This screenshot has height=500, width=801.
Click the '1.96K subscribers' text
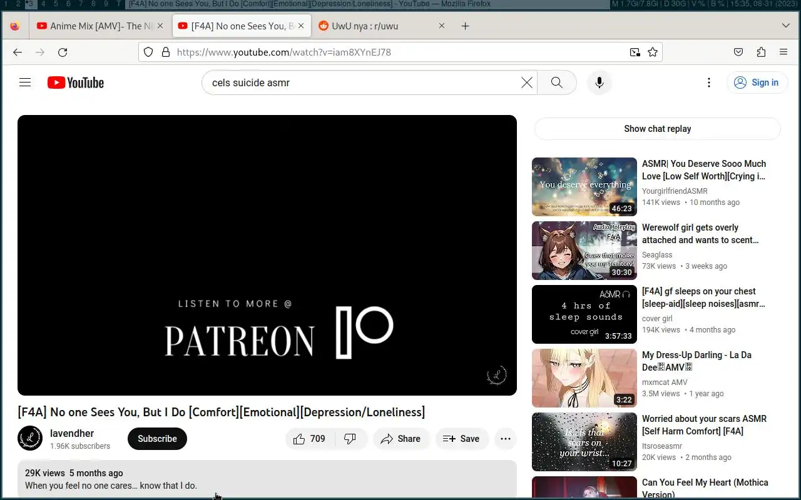click(80, 446)
